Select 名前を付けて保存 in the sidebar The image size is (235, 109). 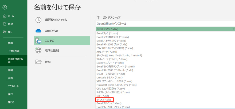(14, 61)
